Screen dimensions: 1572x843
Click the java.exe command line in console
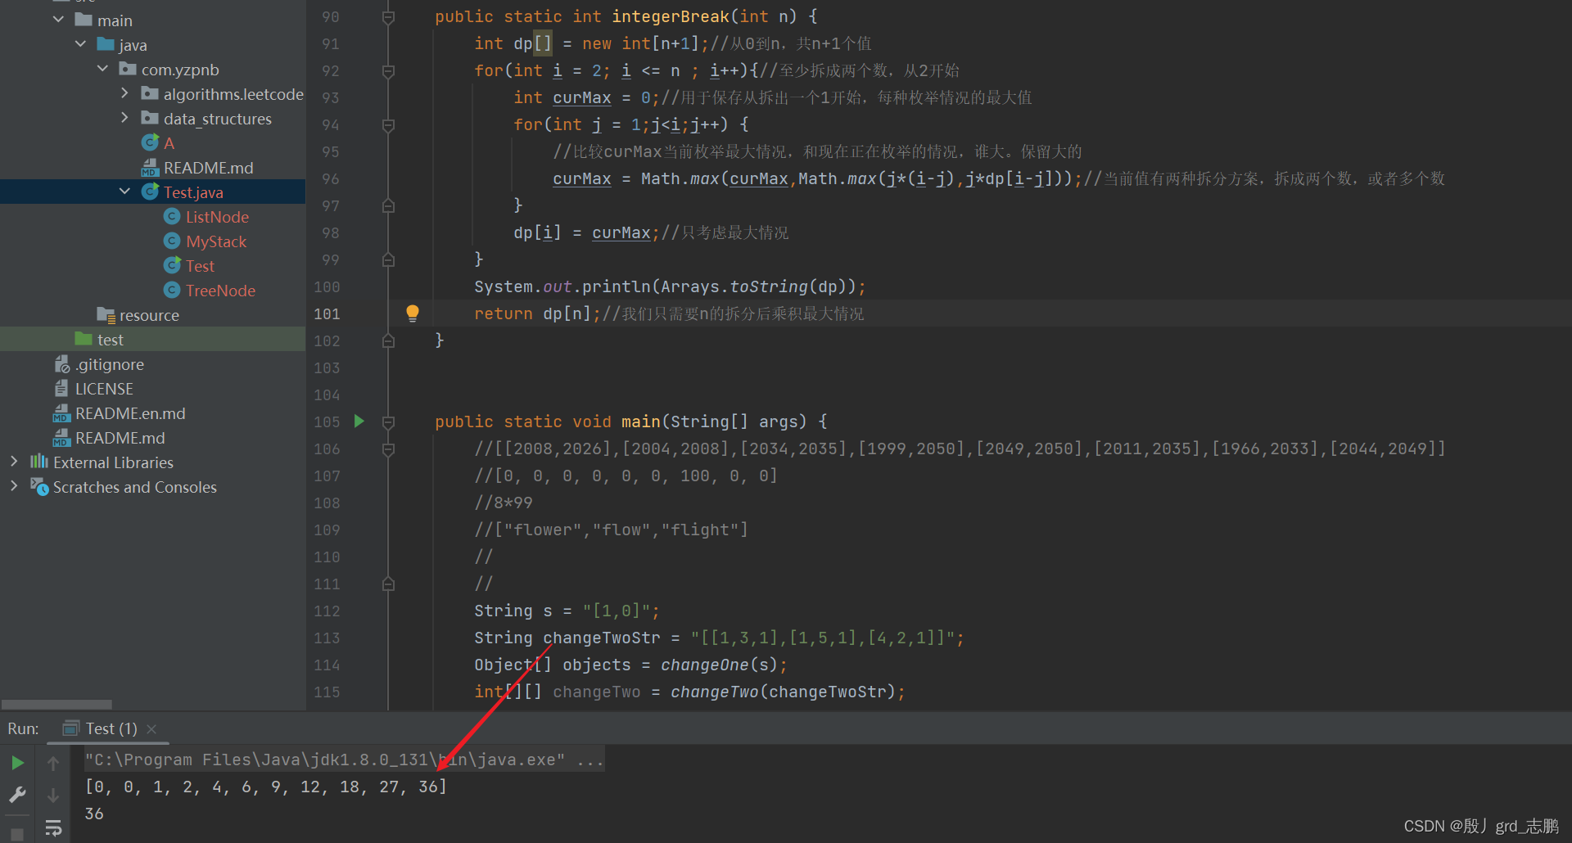point(345,760)
